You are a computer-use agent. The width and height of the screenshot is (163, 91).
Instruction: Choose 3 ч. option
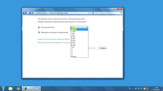79,51
